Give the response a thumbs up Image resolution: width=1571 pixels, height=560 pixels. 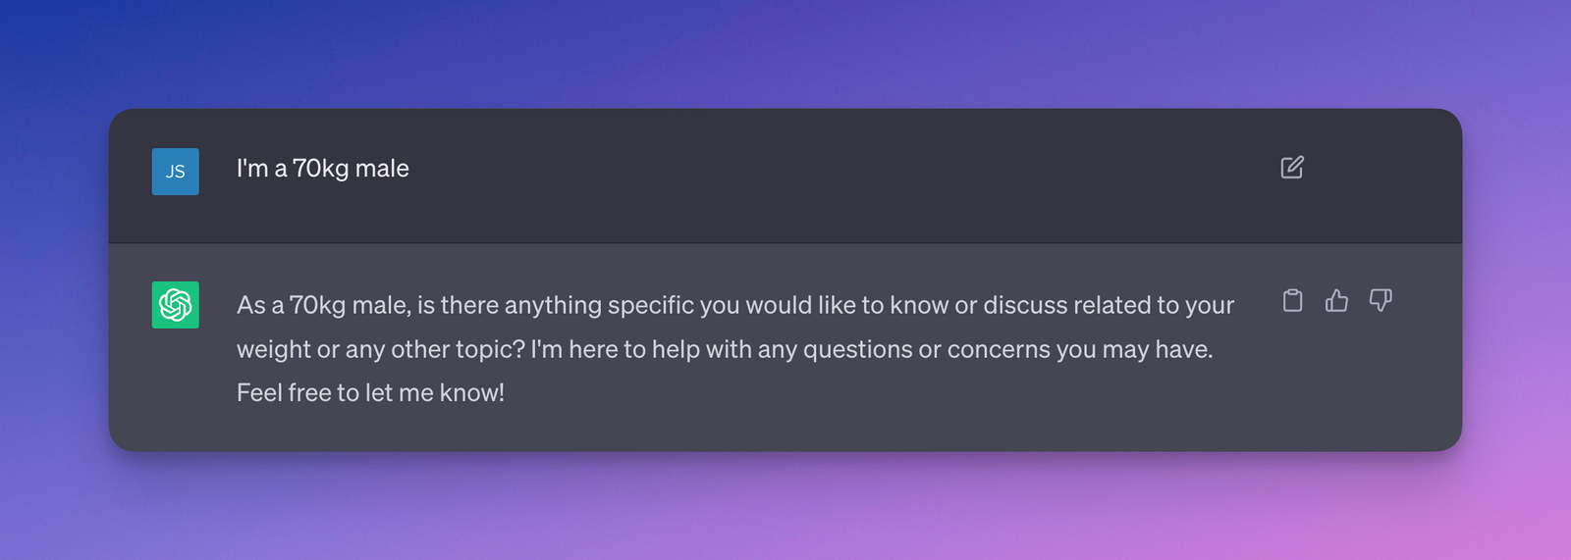(x=1336, y=300)
